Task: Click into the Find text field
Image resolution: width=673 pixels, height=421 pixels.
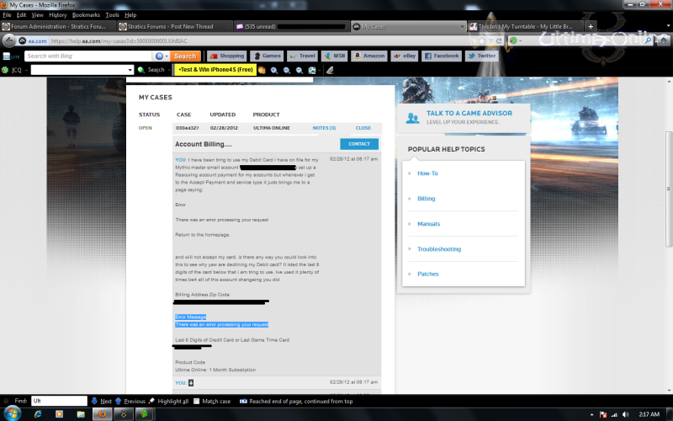Action: click(x=59, y=401)
